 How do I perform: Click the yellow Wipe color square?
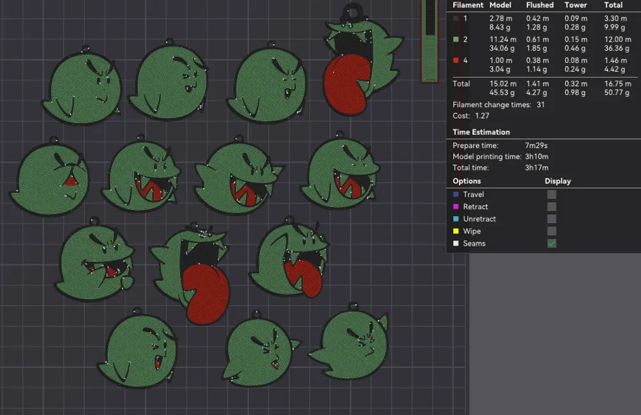pos(456,232)
